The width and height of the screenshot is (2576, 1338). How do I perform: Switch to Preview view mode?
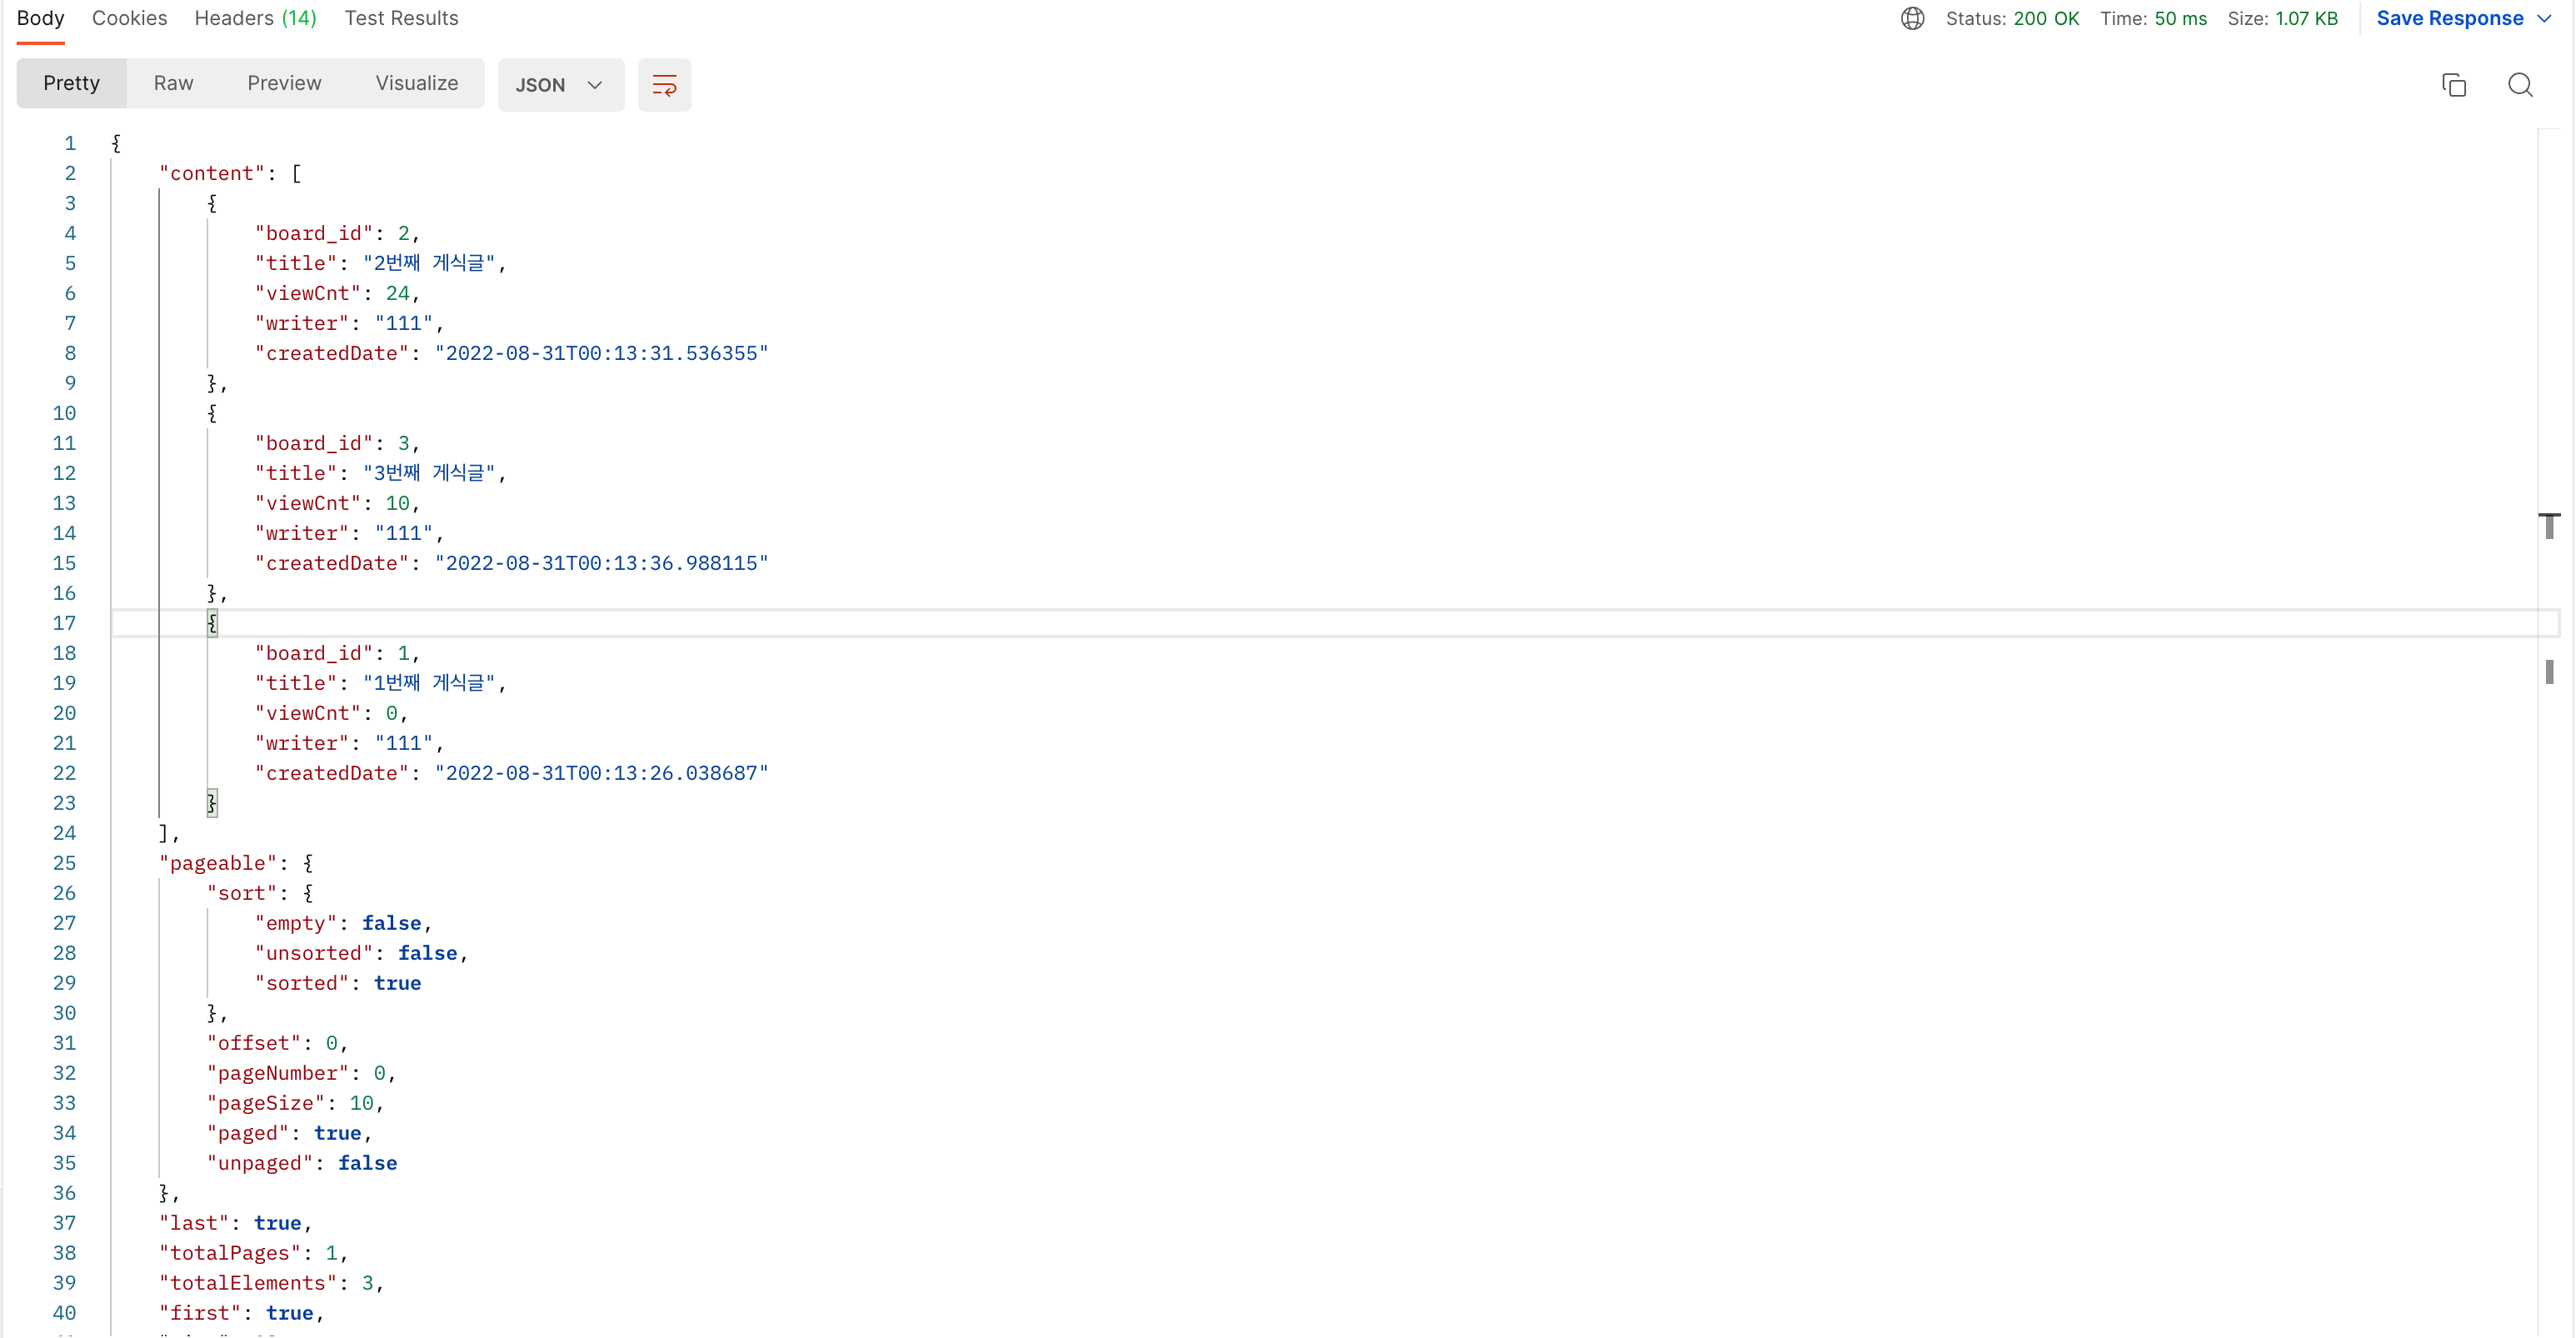(x=284, y=83)
